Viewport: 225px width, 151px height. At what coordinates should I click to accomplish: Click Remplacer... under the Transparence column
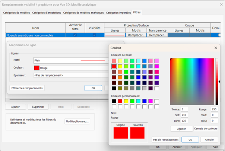pos(157,35)
